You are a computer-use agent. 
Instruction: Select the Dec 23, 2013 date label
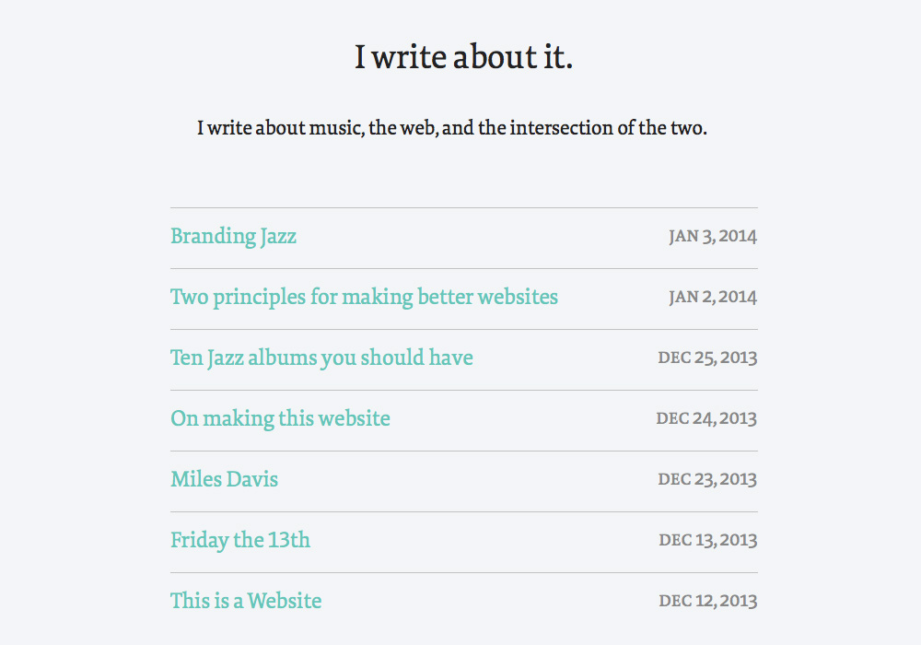coord(706,480)
